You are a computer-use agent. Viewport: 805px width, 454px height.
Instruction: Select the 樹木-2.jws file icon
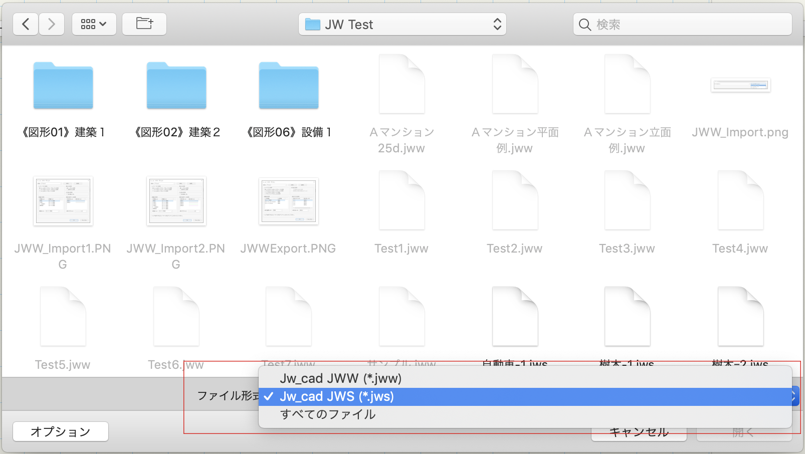coord(740,317)
